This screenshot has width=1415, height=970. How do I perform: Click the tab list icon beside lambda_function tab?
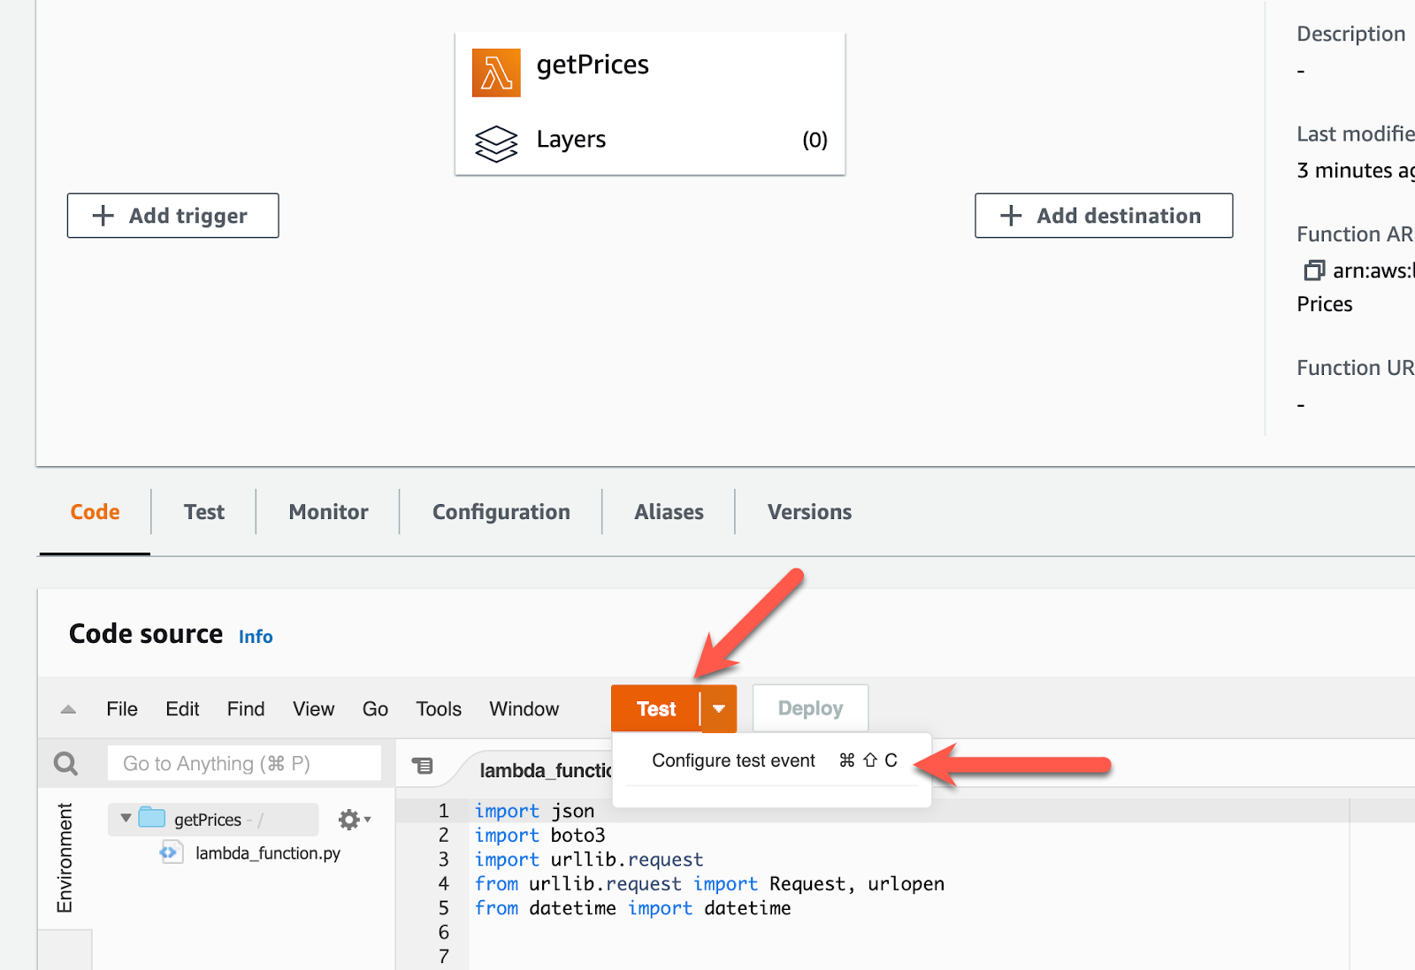click(x=423, y=766)
